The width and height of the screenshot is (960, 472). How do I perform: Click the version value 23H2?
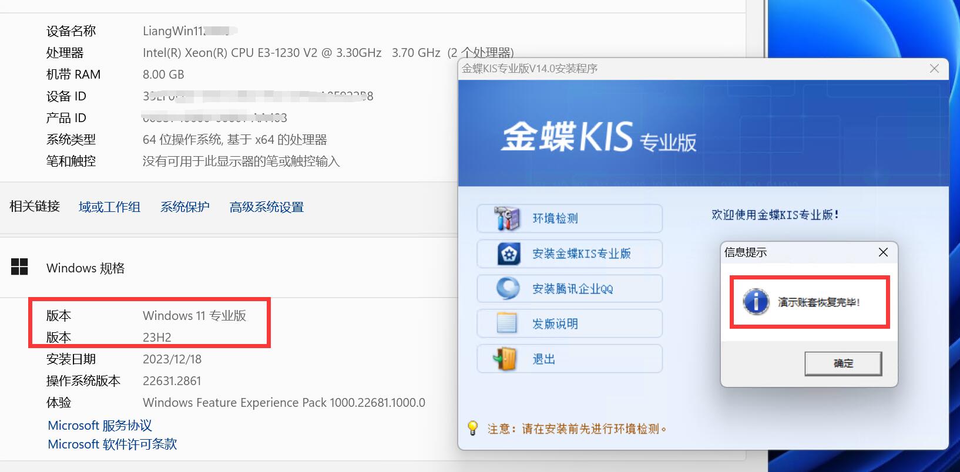tap(157, 337)
